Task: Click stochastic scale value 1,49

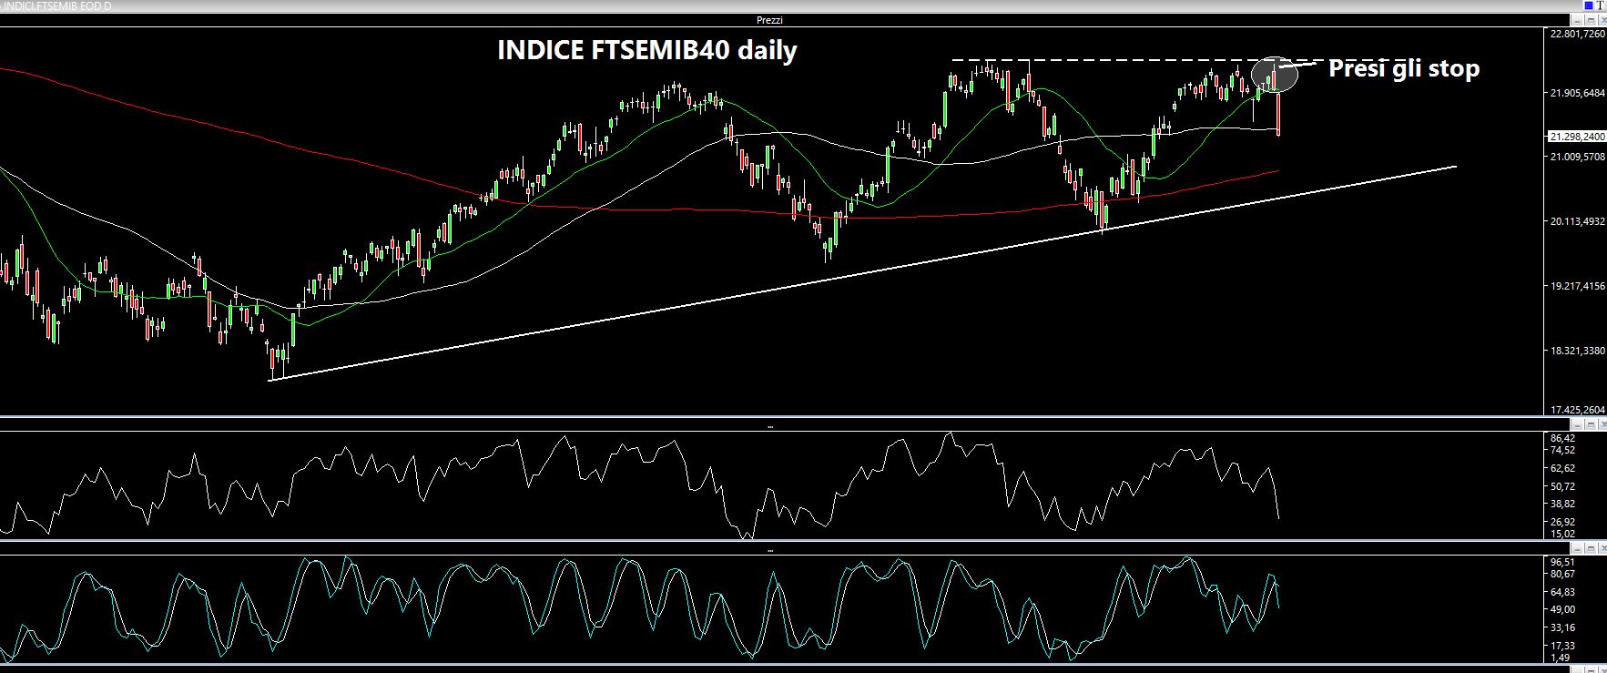Action: tap(1560, 658)
